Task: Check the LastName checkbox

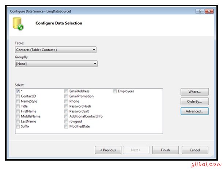Action: pos(18,122)
